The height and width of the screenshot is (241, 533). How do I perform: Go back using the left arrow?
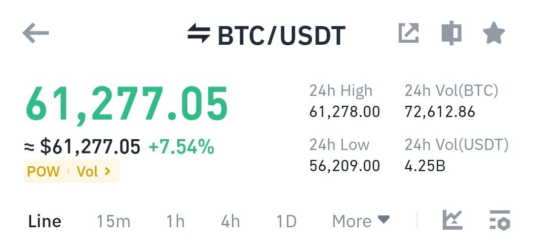click(36, 33)
